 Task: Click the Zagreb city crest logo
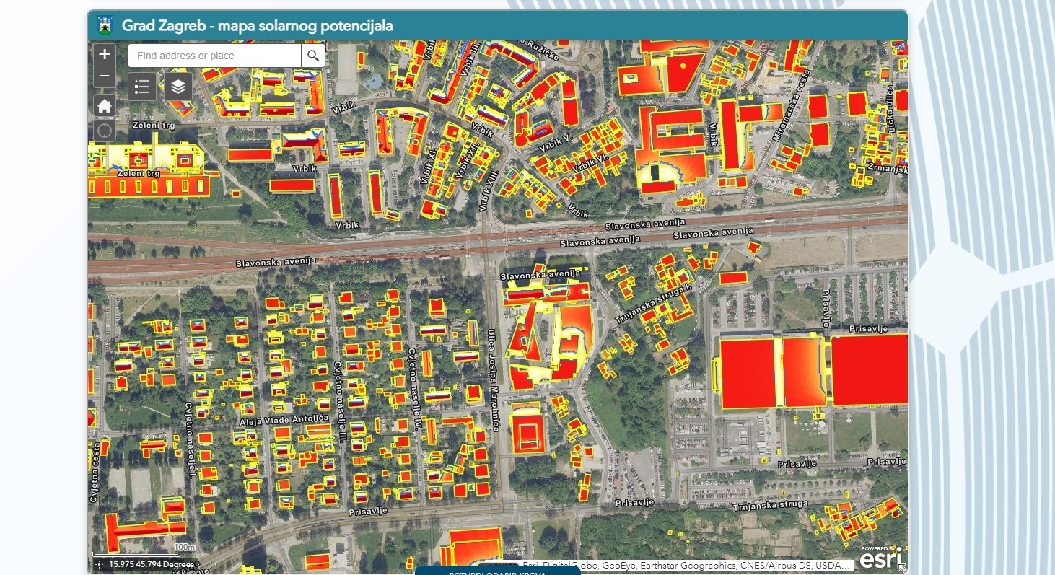105,26
